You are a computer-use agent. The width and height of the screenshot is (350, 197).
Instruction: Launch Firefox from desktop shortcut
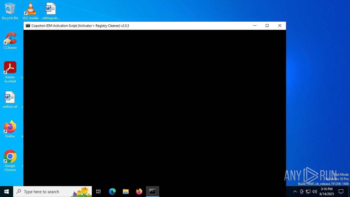[10, 129]
